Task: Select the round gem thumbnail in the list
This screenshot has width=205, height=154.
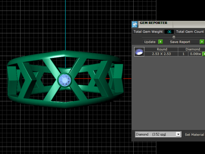Action: pos(139,52)
